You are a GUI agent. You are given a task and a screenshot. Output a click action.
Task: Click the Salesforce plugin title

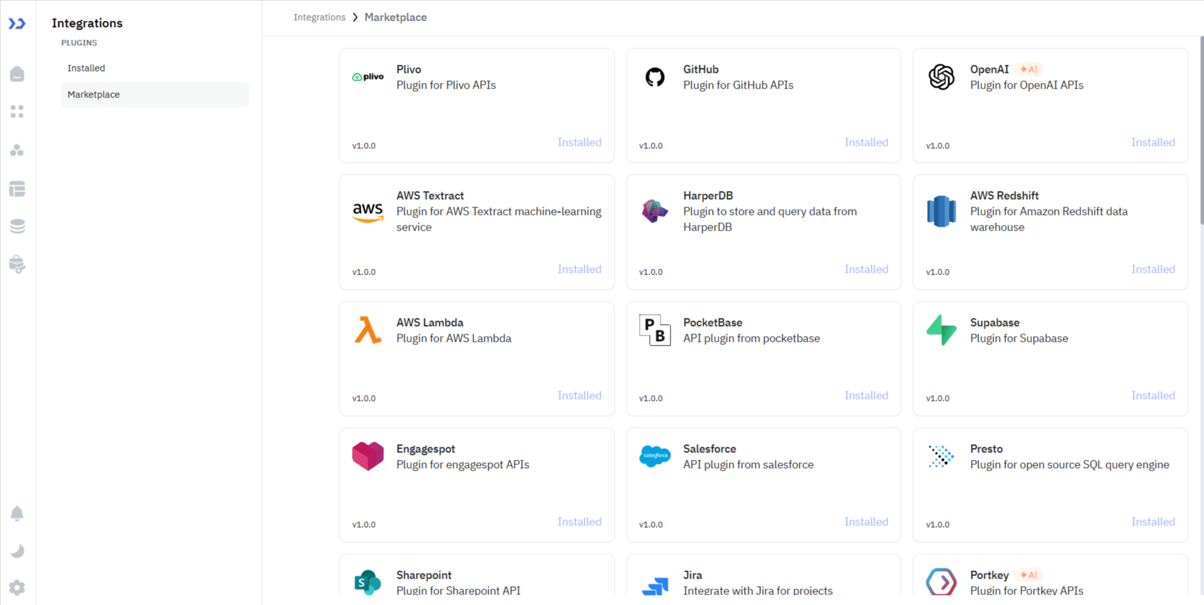pyautogui.click(x=709, y=449)
